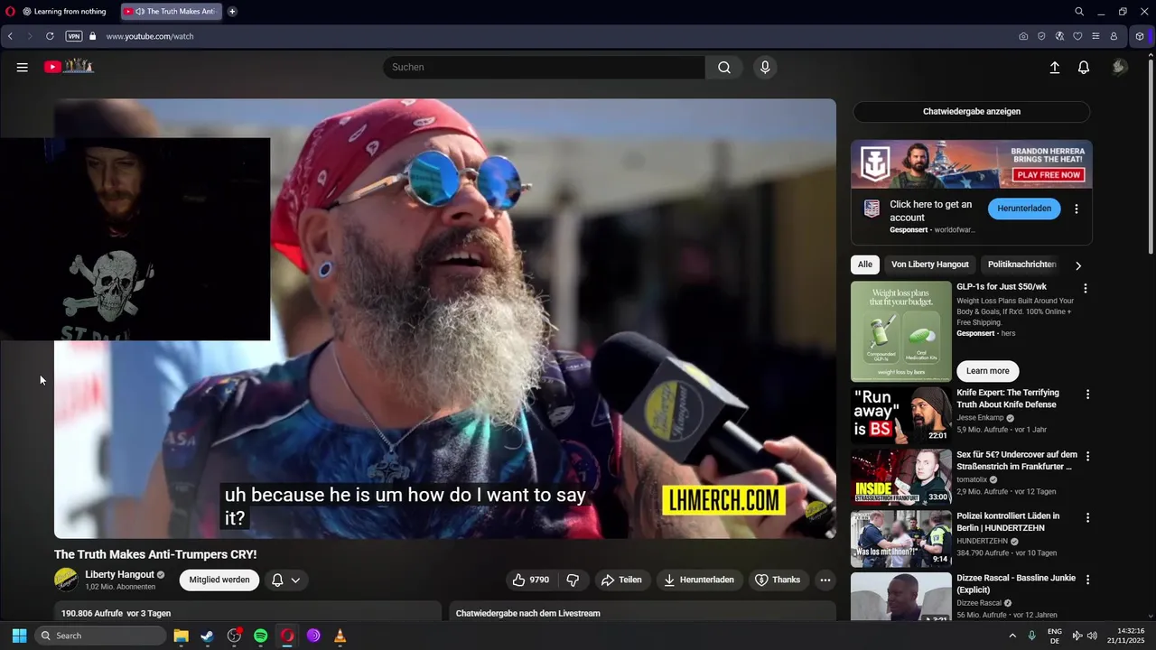The image size is (1156, 650).
Task: Show more filter chips with right arrow
Action: click(1077, 265)
